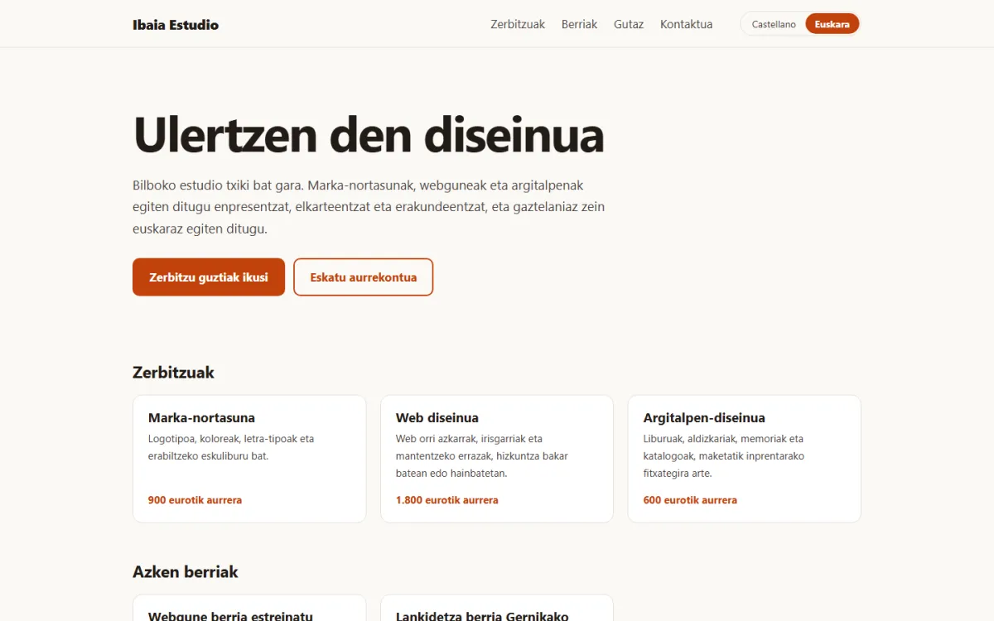
Task: Open the Lankidetza berria Gernikako news card
Action: pos(497,608)
